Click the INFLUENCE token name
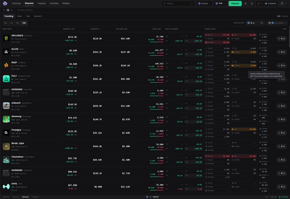The image size is (290, 199). click(x=17, y=35)
